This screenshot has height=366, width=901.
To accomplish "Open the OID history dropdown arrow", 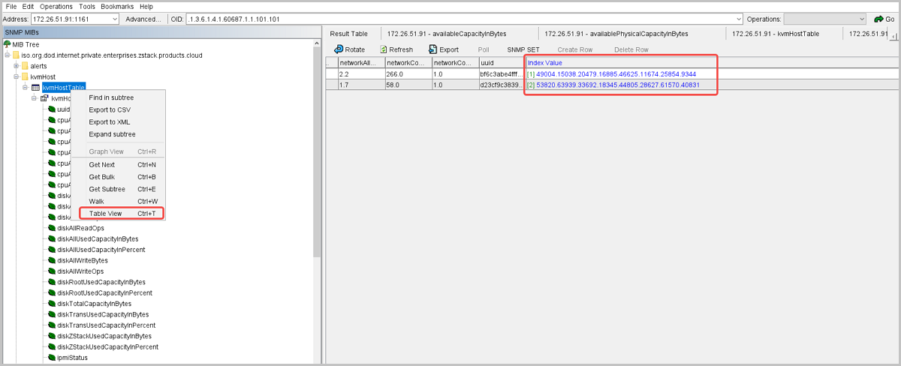I will [x=738, y=19].
